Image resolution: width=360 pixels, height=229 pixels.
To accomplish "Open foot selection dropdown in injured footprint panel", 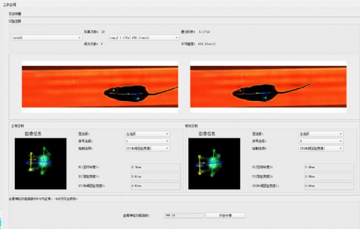I will coord(321,134).
